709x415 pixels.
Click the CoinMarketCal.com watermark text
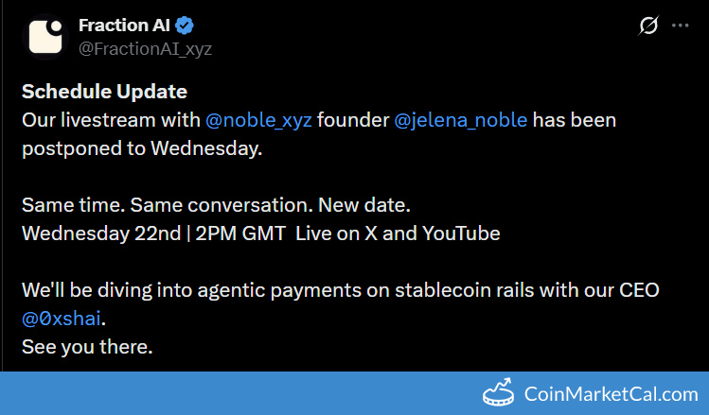coord(611,394)
